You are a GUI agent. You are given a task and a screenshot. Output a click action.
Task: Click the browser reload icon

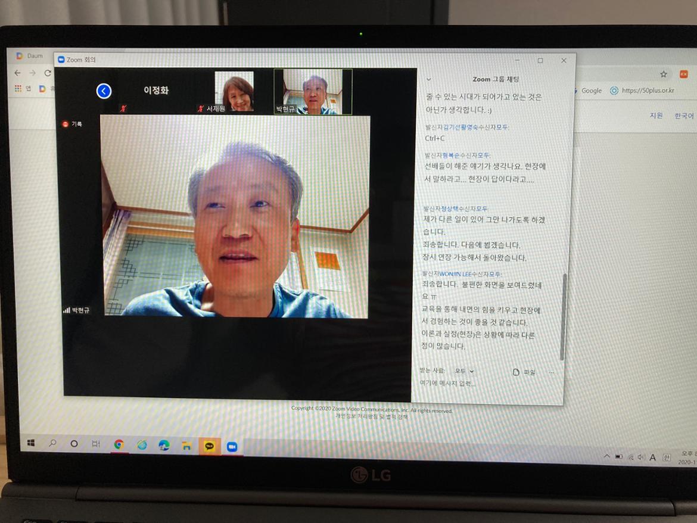click(47, 73)
